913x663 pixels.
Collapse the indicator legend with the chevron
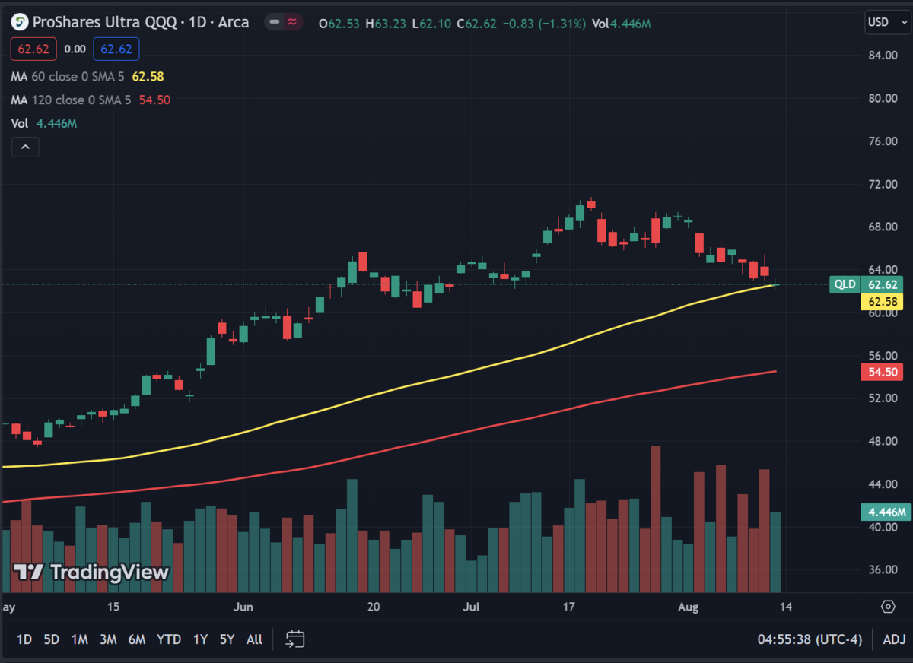coord(24,148)
